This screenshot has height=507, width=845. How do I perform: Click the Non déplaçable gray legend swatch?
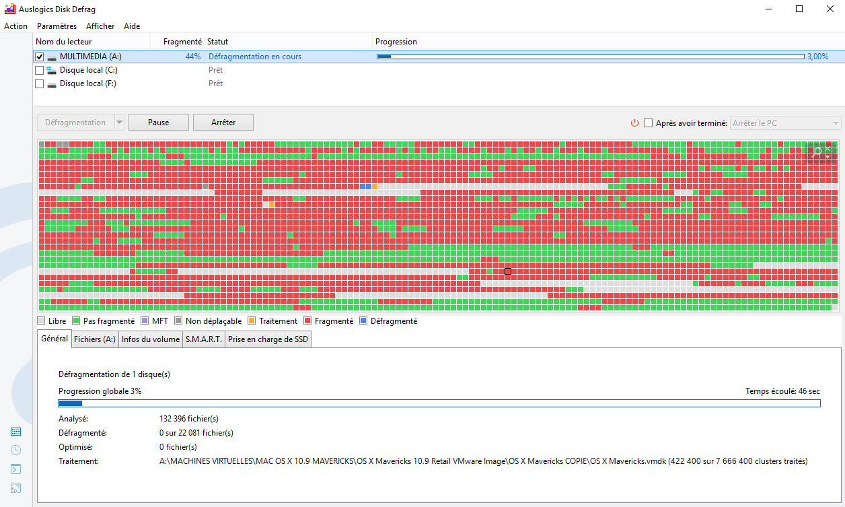point(178,321)
